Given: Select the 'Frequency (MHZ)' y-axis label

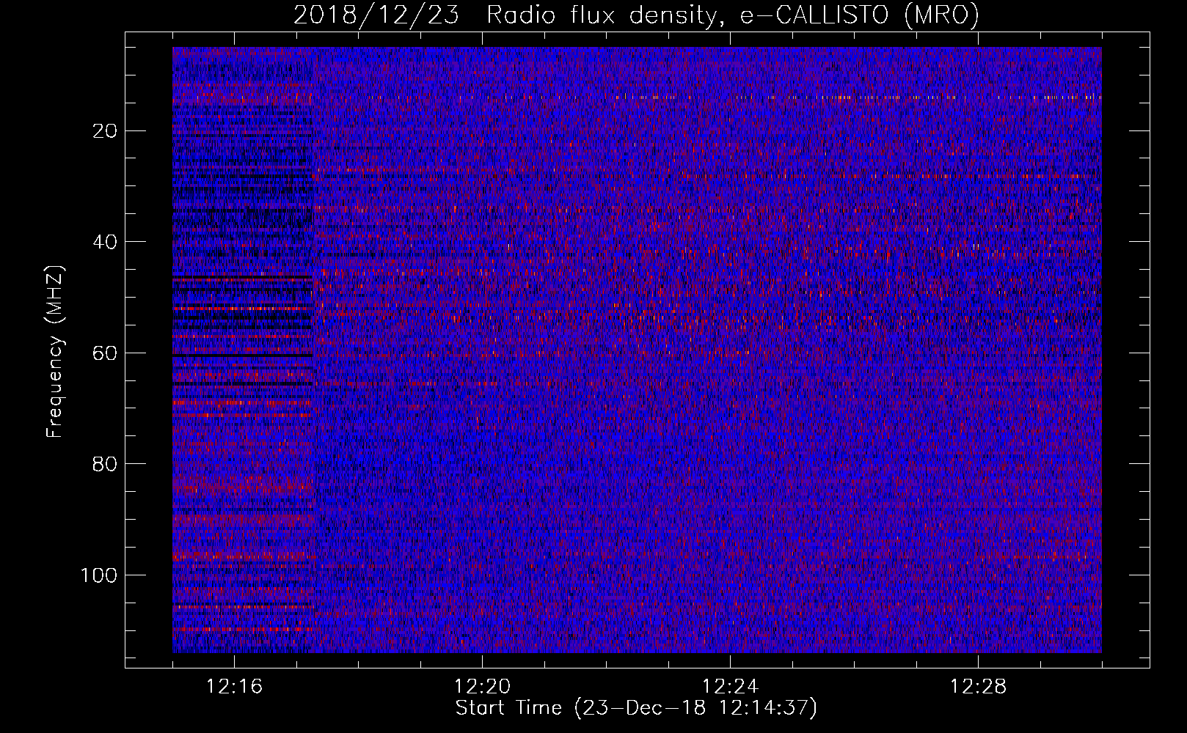Looking at the screenshot, I should 55,352.
